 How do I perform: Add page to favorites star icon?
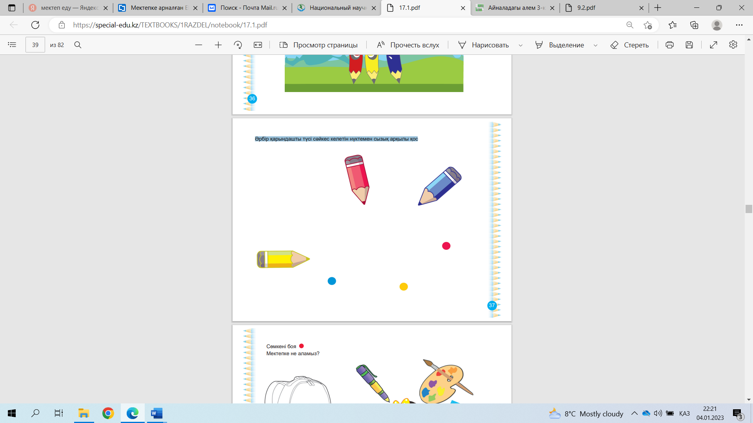(x=648, y=25)
